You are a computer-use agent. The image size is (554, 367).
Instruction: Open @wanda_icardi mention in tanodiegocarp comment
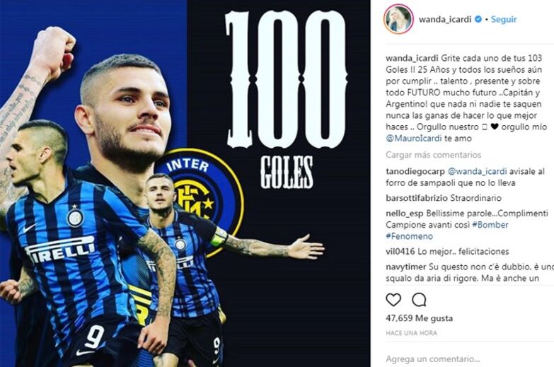coord(477,172)
